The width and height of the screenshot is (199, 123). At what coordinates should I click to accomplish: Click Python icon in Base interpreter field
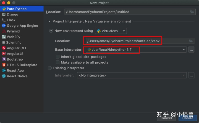click(x=89, y=50)
